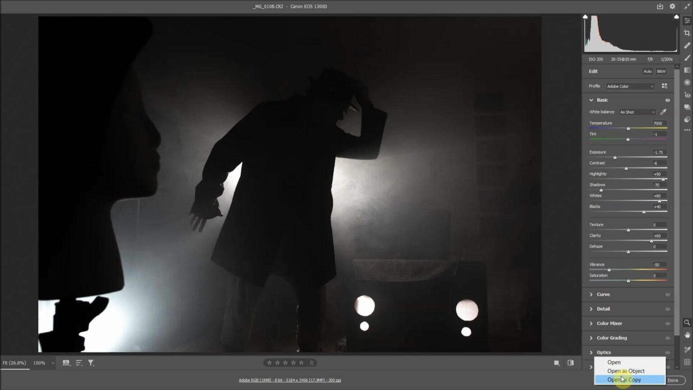Screen dimensions: 693x390
Task: Choose Open as Object from menu
Action: coord(625,371)
